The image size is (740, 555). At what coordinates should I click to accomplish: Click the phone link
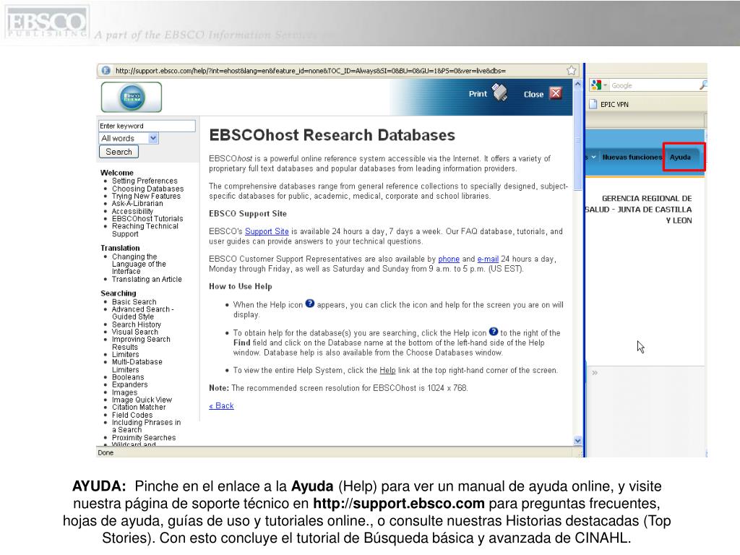(x=449, y=259)
